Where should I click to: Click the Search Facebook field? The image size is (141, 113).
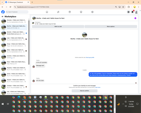click(17, 12)
